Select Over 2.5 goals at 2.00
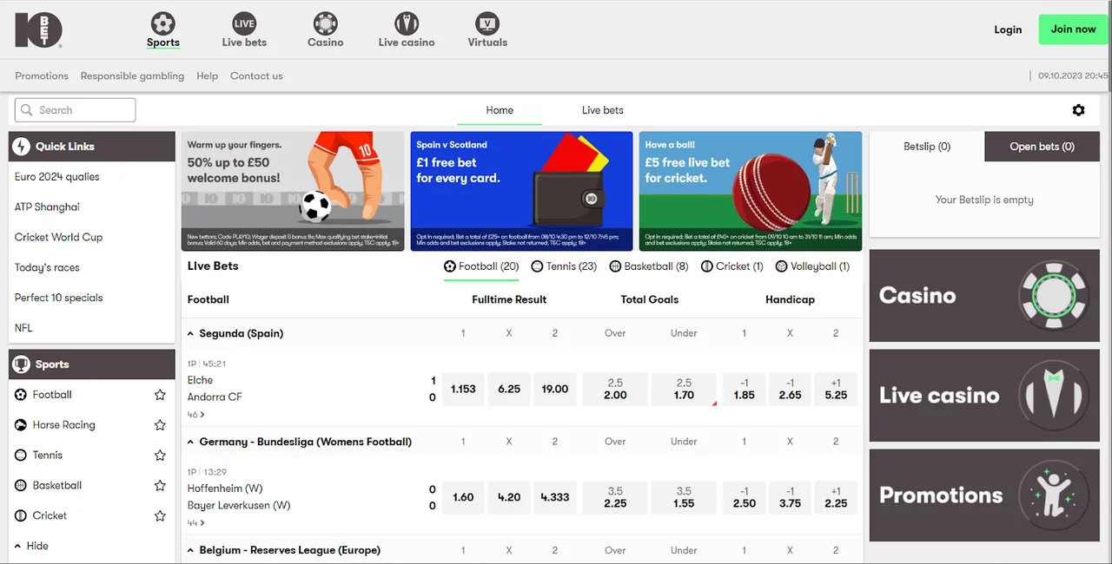The width and height of the screenshot is (1112, 564). (615, 390)
